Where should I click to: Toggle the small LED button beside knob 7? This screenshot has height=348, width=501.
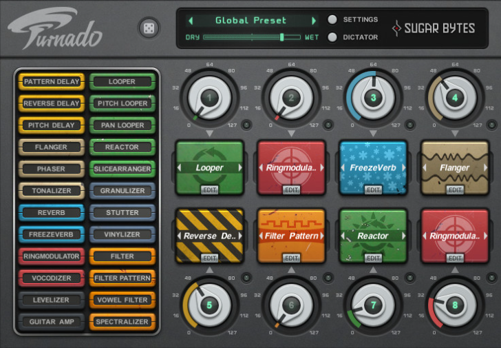(410, 278)
